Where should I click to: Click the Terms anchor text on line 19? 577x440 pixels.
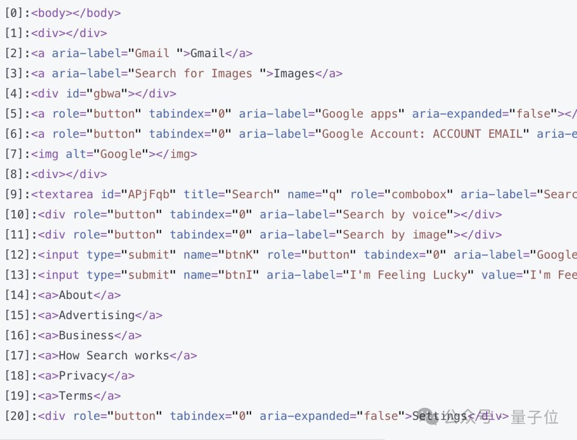click(76, 396)
